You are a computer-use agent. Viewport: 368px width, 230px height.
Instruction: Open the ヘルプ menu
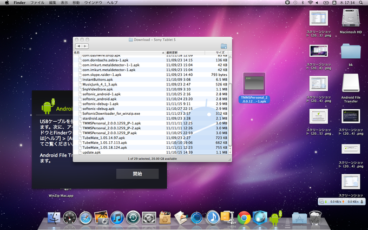[x=112, y=3]
